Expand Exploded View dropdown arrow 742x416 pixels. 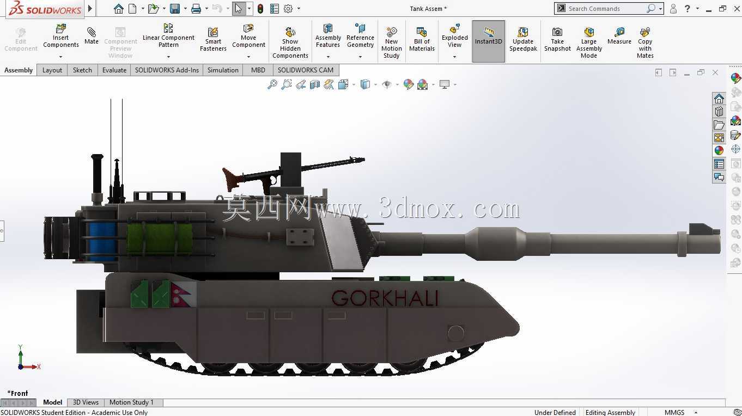click(x=455, y=57)
